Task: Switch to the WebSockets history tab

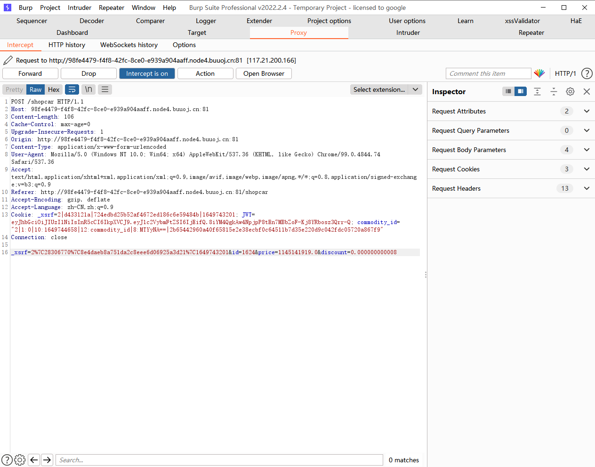Action: tap(129, 45)
